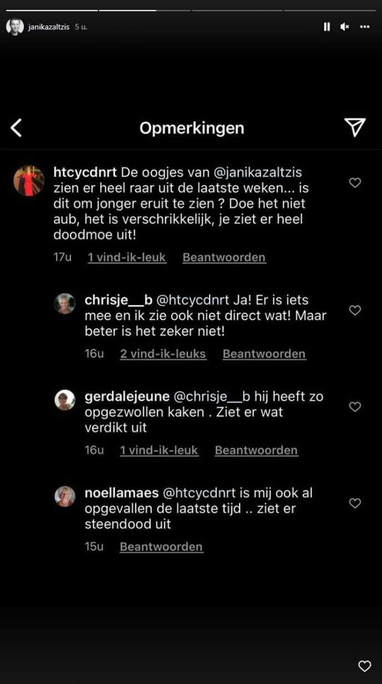Like the htcycdnrt comment heart
Viewport: 382px width, 684px height.
click(355, 183)
